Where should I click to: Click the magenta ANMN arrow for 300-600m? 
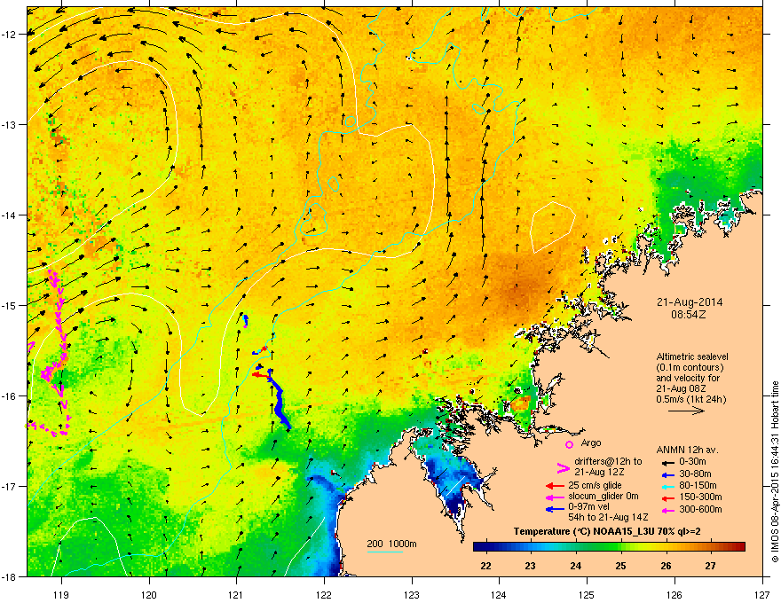[x=667, y=510]
